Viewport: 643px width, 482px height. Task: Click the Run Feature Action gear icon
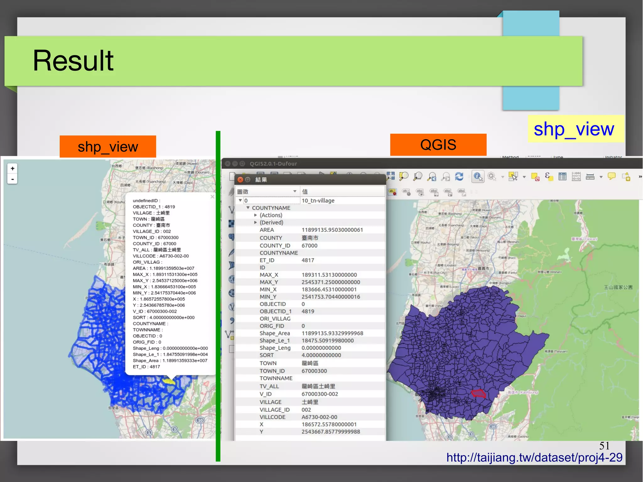tap(492, 176)
